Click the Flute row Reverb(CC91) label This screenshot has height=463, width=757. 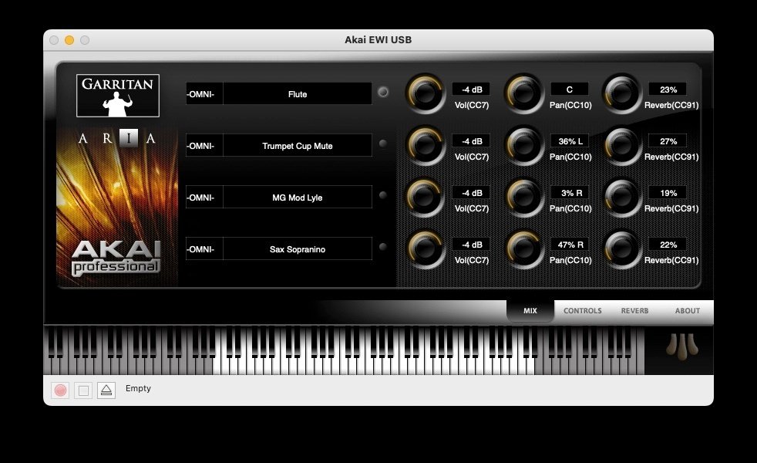pos(671,105)
